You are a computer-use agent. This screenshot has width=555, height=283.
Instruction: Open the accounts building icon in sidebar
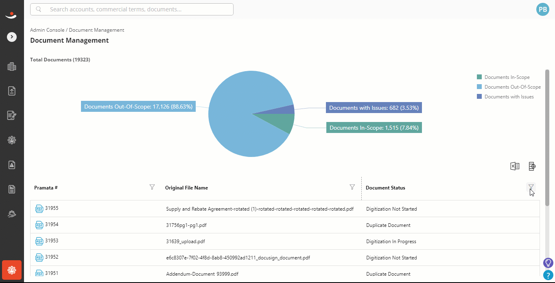(12, 67)
